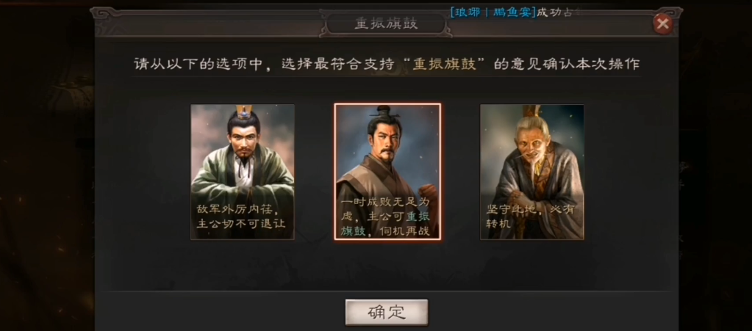Open the 鹏鱼宴 link in the top announcement
The image size is (752, 331).
512,12
